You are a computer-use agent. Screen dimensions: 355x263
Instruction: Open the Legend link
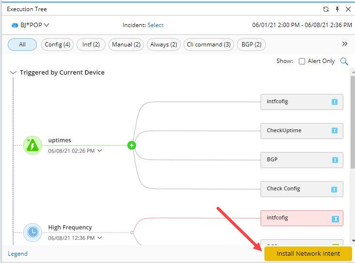pyautogui.click(x=18, y=254)
